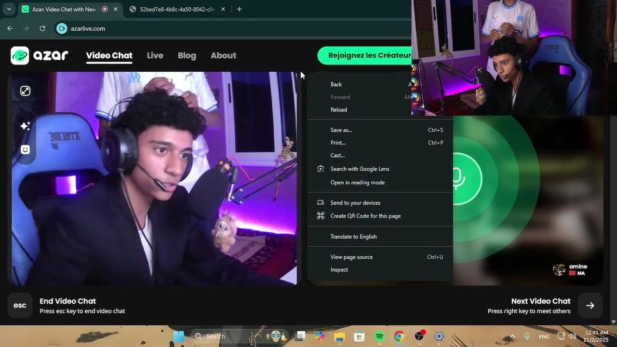Screen dimensions: 617x347
Task: Open Copilot from the taskbar
Action: tap(320, 336)
